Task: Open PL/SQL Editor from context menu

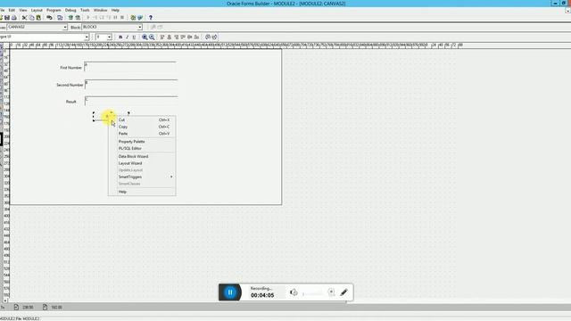Action: [x=142, y=149]
